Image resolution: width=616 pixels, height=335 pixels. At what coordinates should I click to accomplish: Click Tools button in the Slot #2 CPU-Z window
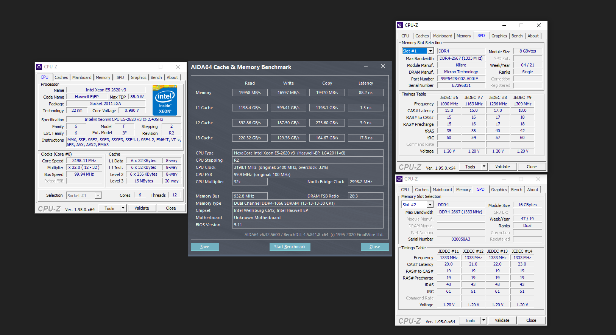click(470, 320)
